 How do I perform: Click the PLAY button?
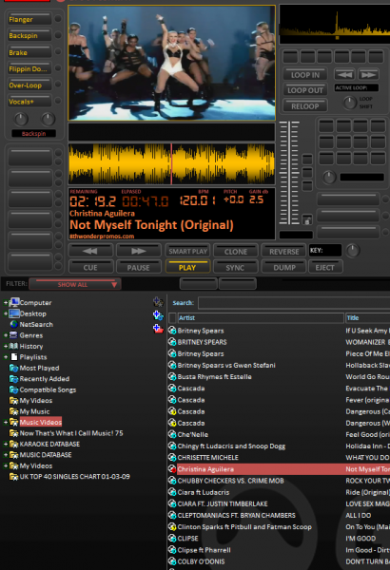(x=187, y=267)
